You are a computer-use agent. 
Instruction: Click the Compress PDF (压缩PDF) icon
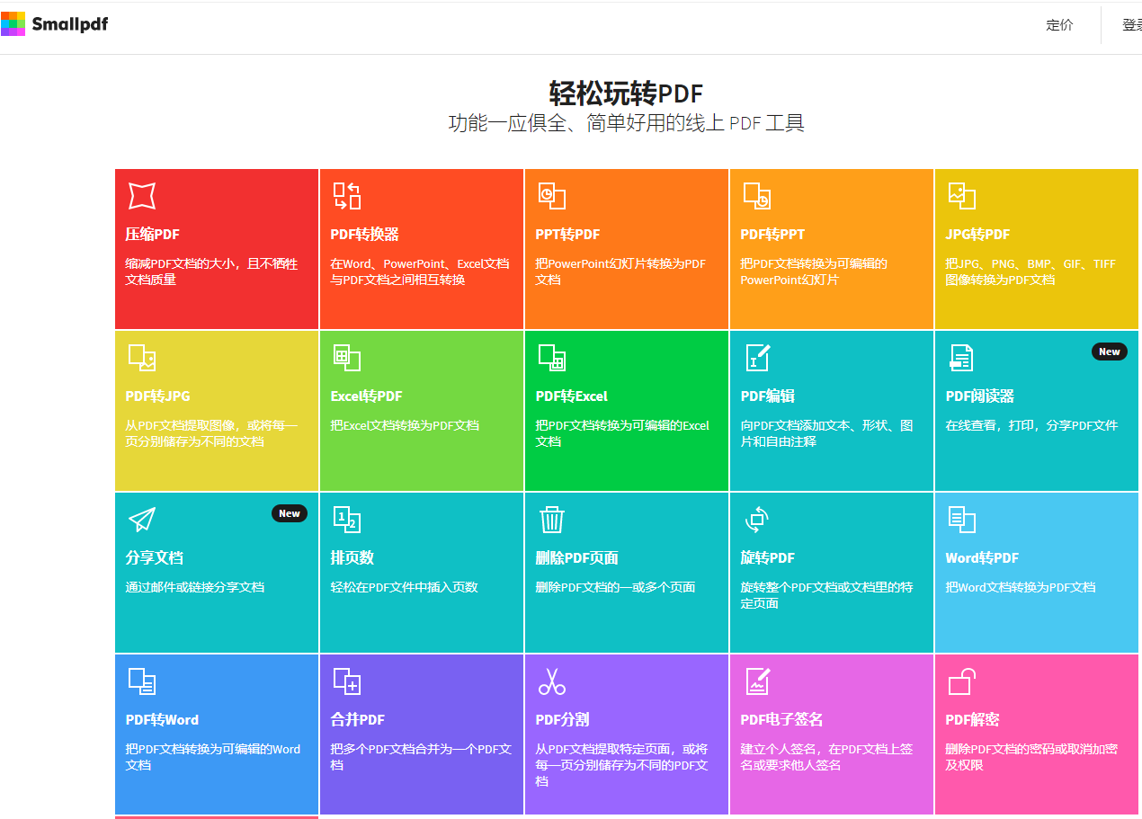142,196
